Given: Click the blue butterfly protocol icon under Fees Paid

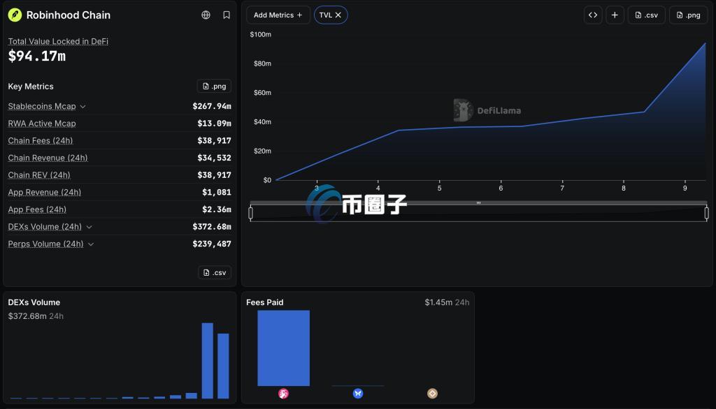Looking at the screenshot, I should pyautogui.click(x=358, y=394).
